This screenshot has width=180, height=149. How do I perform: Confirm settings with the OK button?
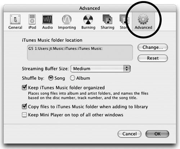pyautogui.click(x=157, y=134)
